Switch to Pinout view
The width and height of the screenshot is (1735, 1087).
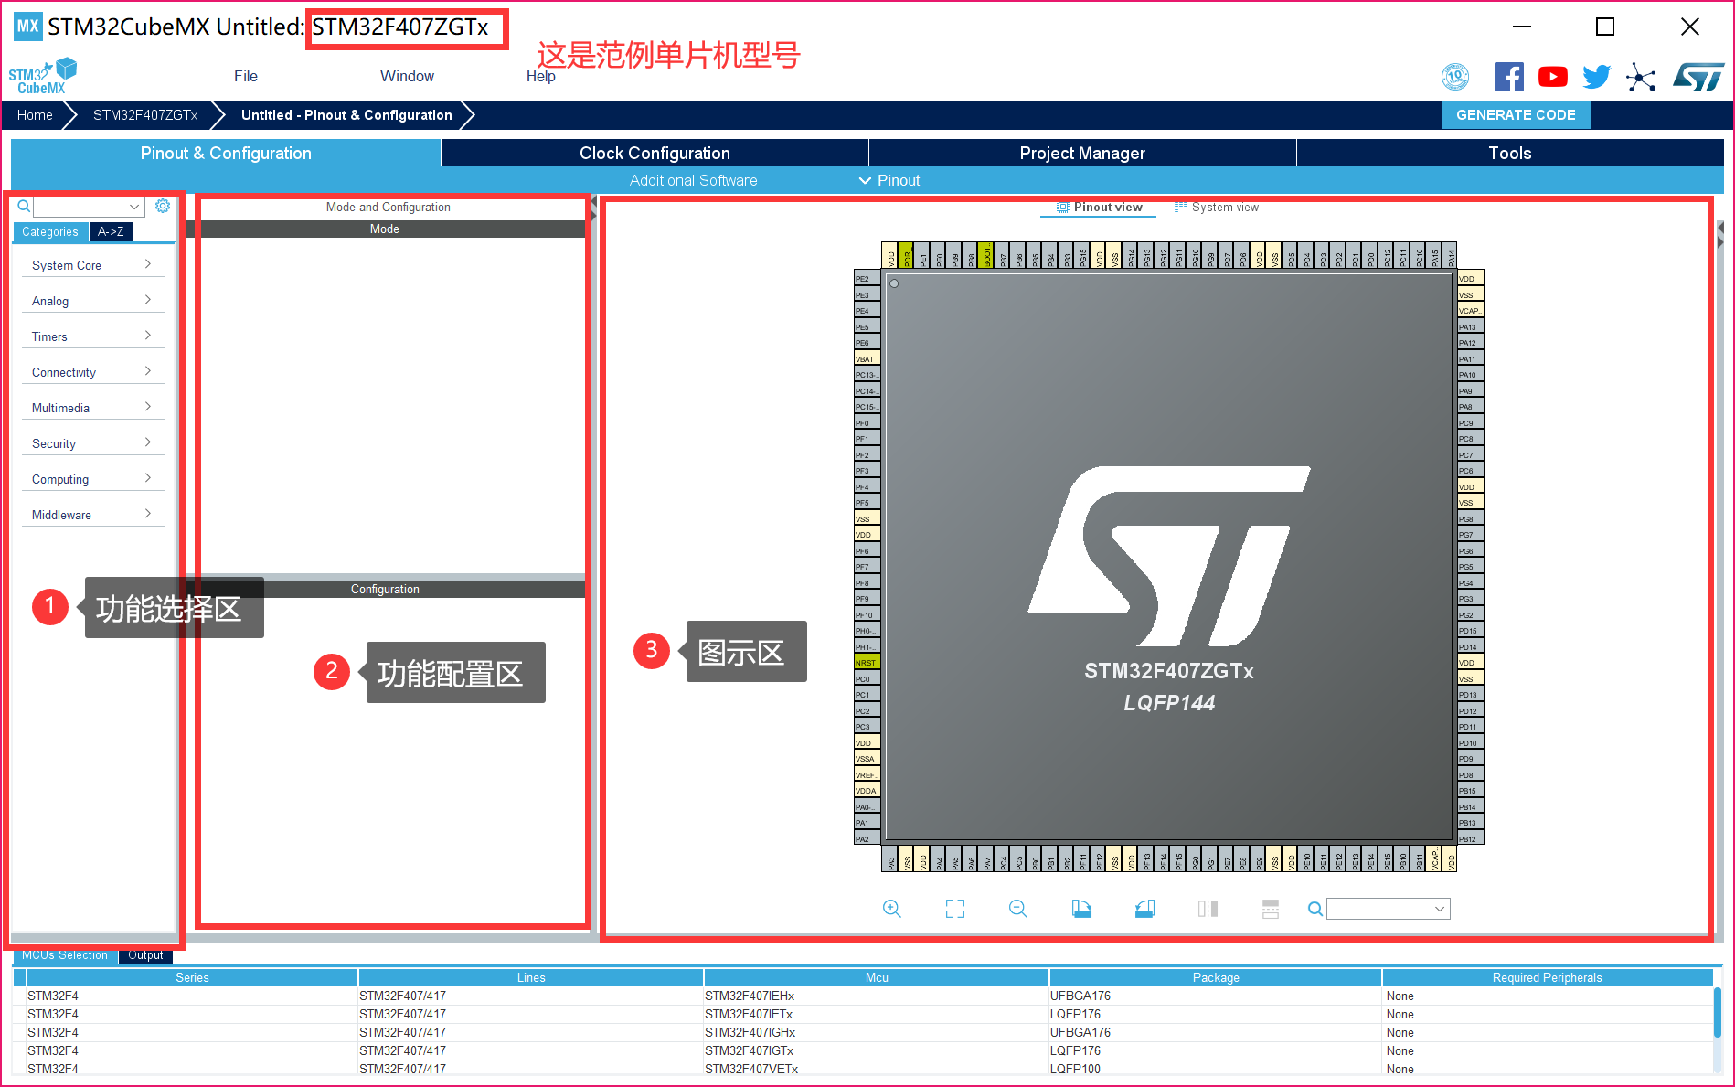pos(1097,207)
